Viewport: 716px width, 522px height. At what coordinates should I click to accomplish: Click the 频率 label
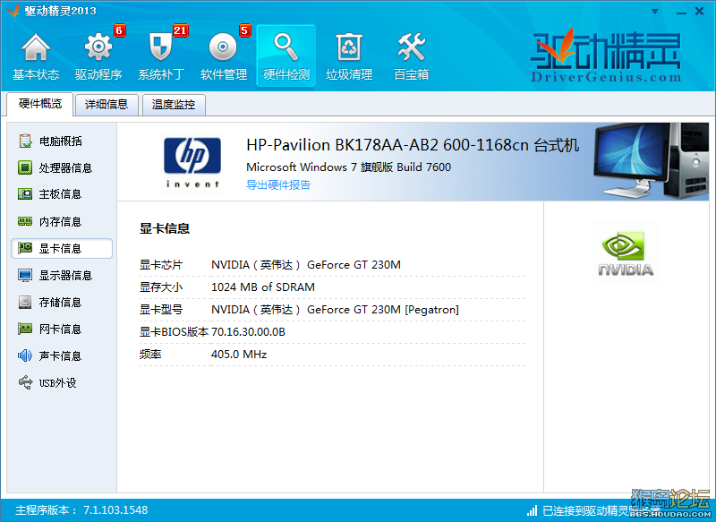pyautogui.click(x=150, y=355)
